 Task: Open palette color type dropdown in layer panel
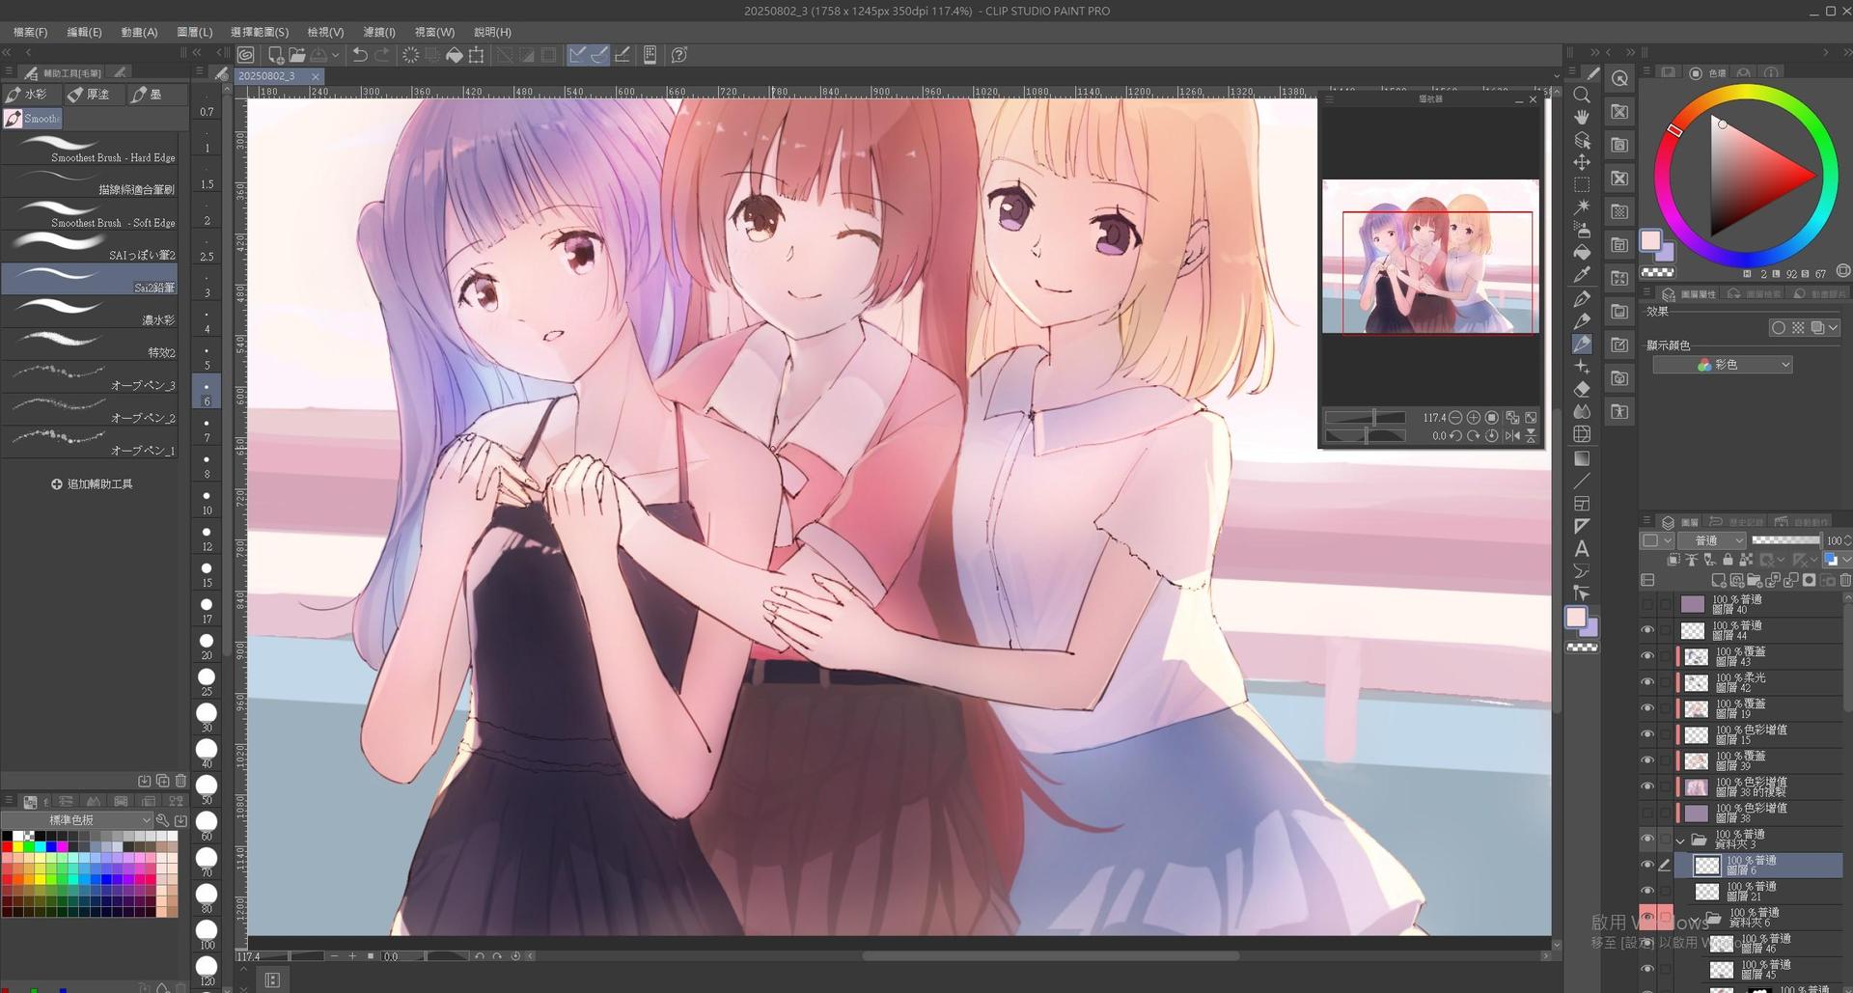tap(1657, 540)
